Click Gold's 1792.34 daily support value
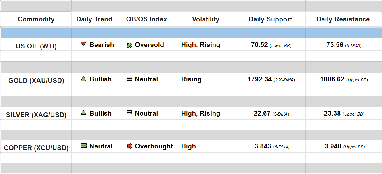This screenshot has height=174, width=382. point(259,79)
